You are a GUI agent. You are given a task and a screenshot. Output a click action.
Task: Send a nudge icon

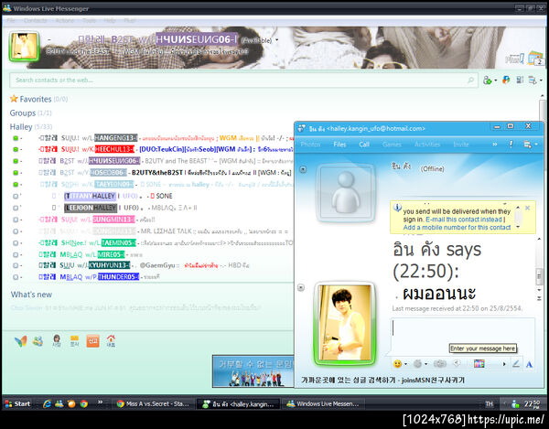point(440,364)
